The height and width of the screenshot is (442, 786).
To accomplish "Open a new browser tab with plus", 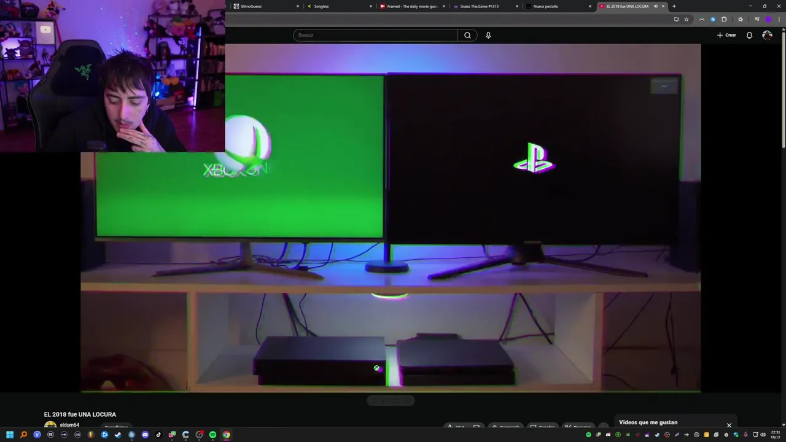I will [674, 6].
